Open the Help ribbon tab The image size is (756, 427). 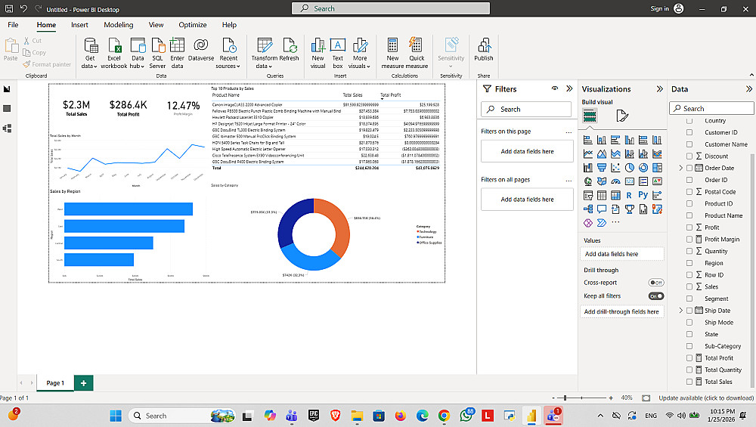[x=229, y=25]
